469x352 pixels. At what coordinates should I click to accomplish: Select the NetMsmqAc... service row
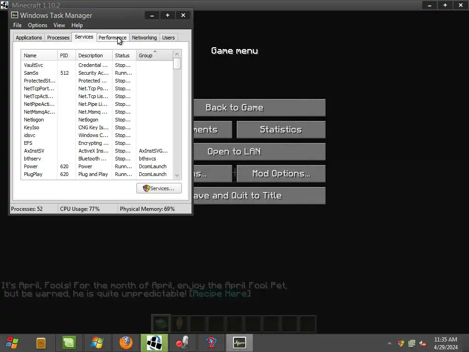tap(97, 112)
